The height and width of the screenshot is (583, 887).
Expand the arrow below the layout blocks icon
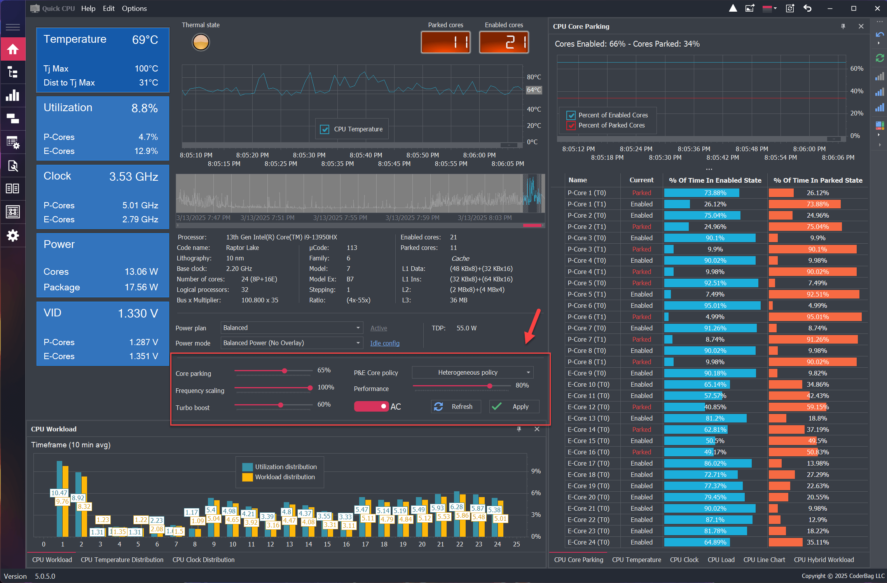click(x=879, y=135)
